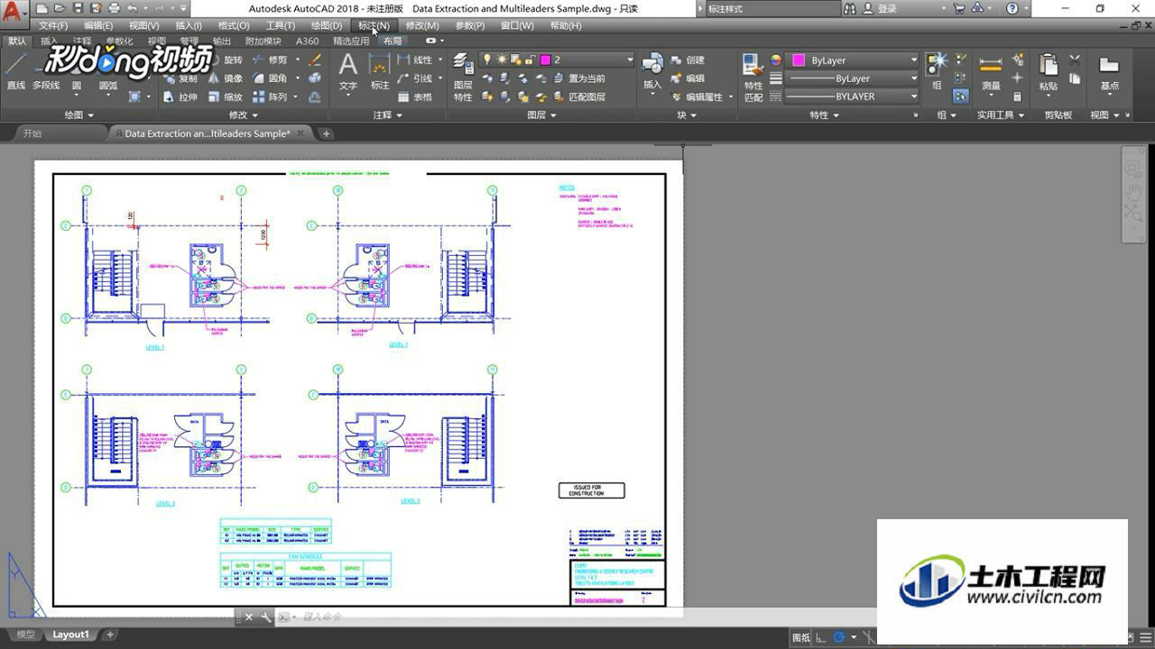
Task: Expand the Layers (图层) panel
Action: pos(541,115)
